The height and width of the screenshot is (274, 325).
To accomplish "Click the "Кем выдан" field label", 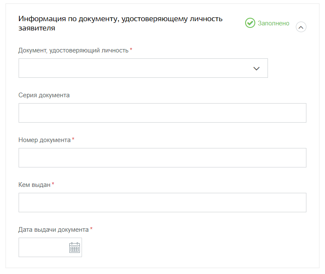I will [34, 185].
